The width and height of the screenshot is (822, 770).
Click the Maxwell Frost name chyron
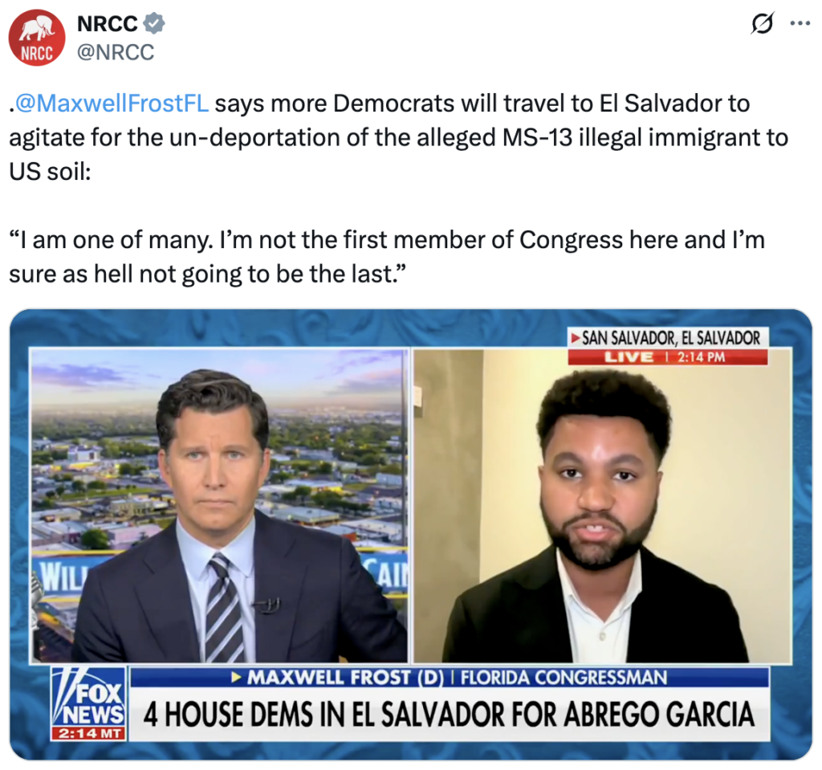click(x=450, y=677)
